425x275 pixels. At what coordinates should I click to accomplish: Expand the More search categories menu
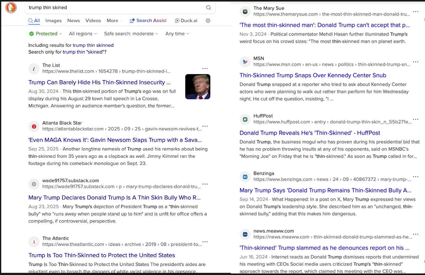114,21
